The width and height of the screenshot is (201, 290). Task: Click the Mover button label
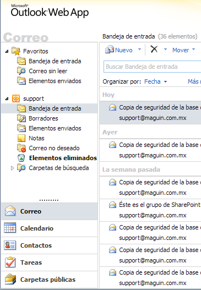point(181,50)
